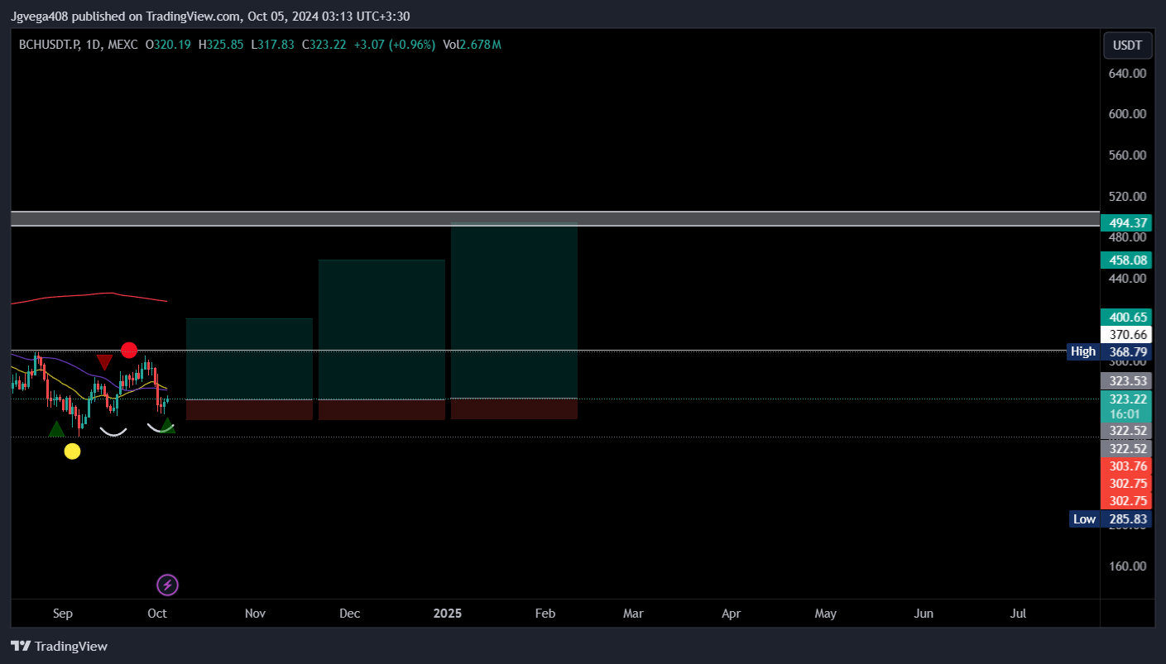Click the 560.00 price axis tick
1166x664 pixels.
(x=1127, y=155)
